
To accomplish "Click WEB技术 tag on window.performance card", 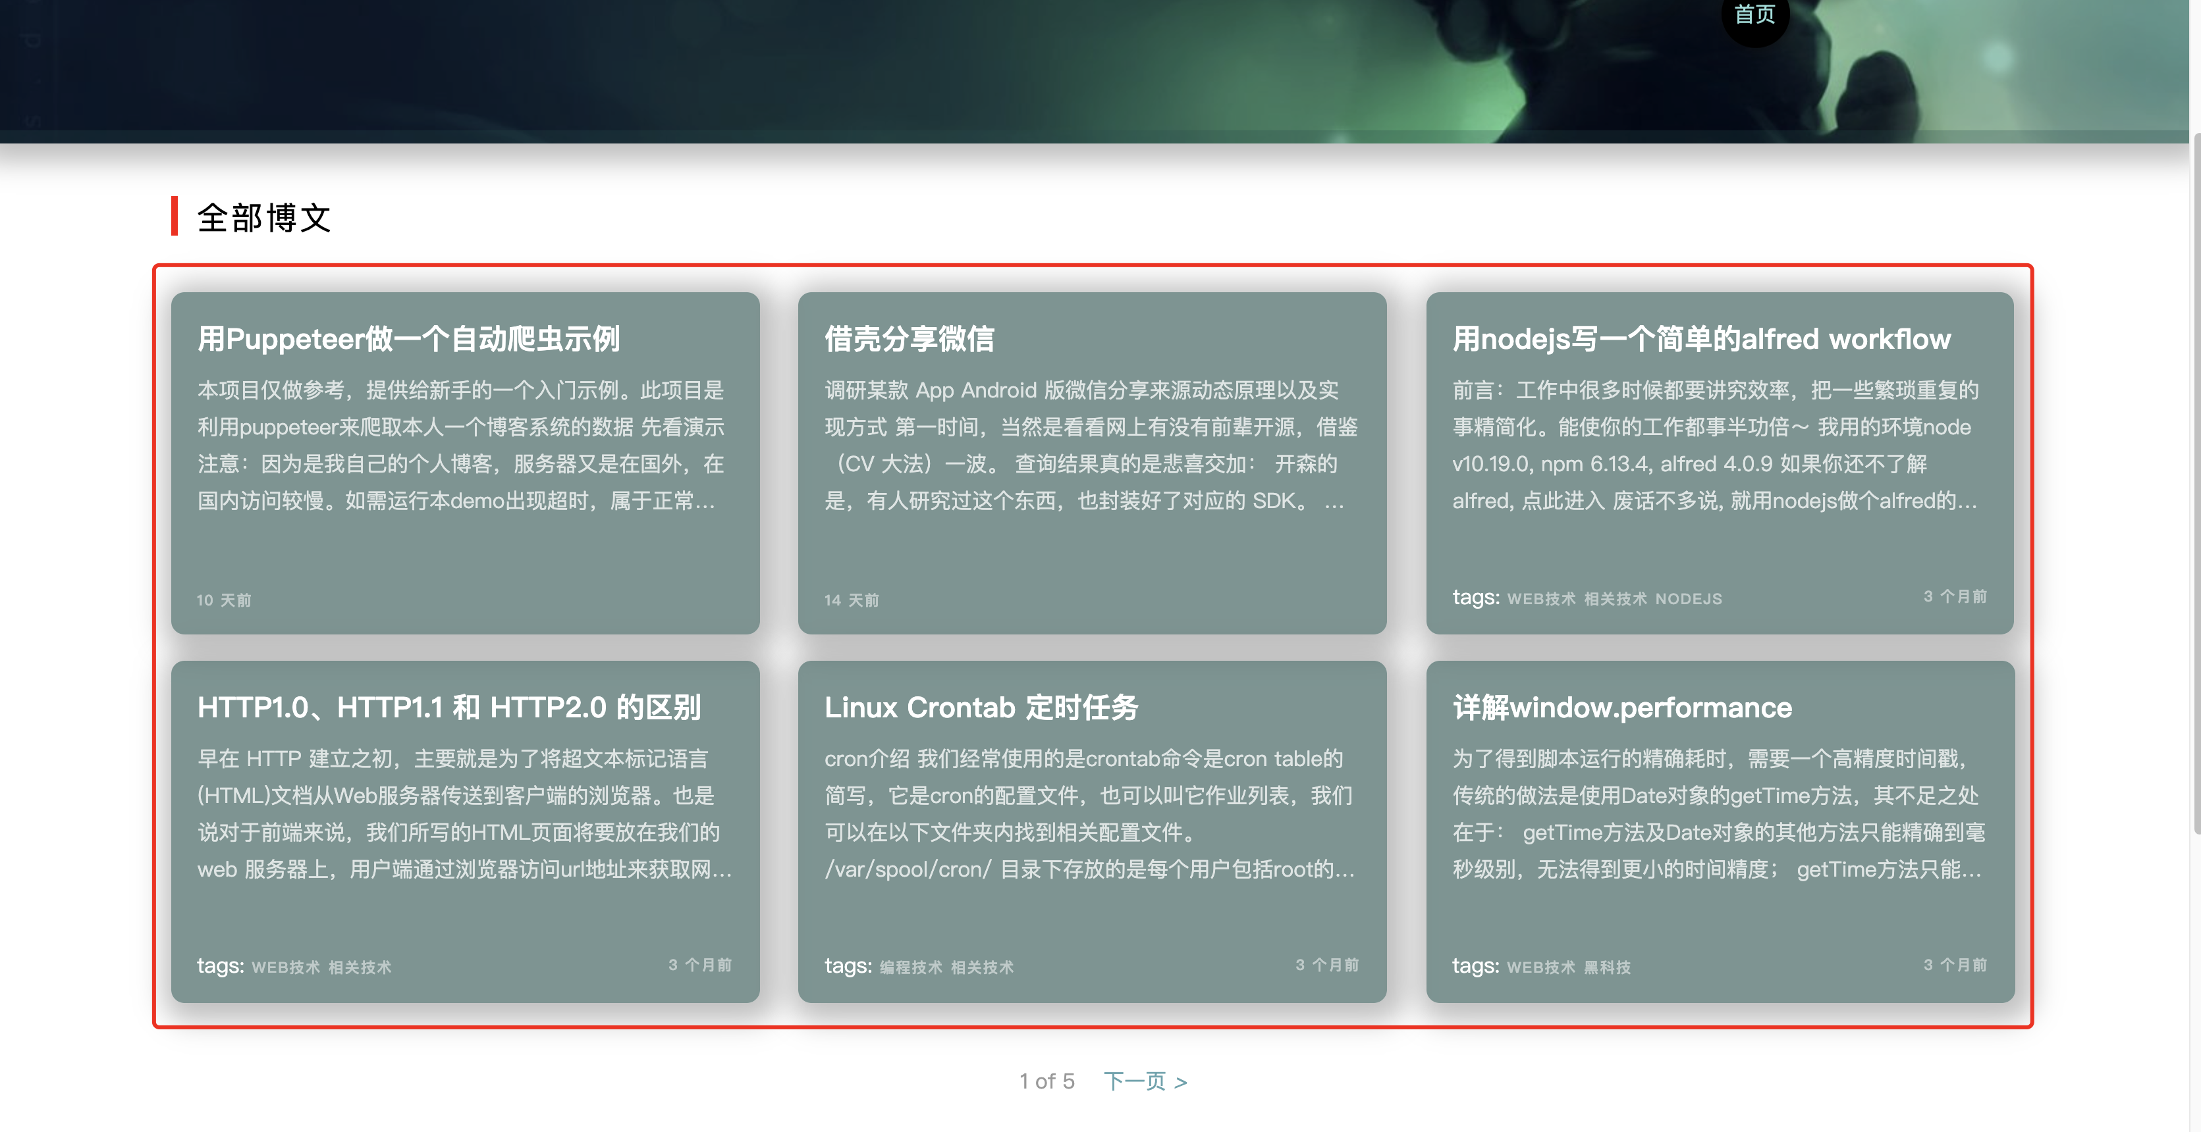I will [x=1540, y=967].
